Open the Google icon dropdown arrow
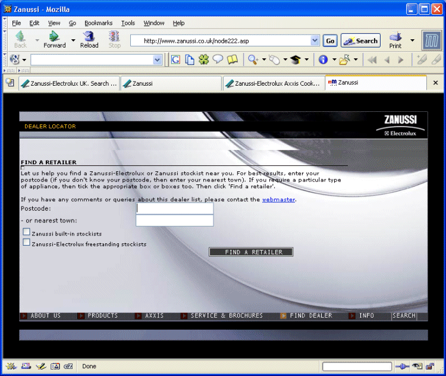Viewport: 446px width, 376px height. (x=24, y=59)
